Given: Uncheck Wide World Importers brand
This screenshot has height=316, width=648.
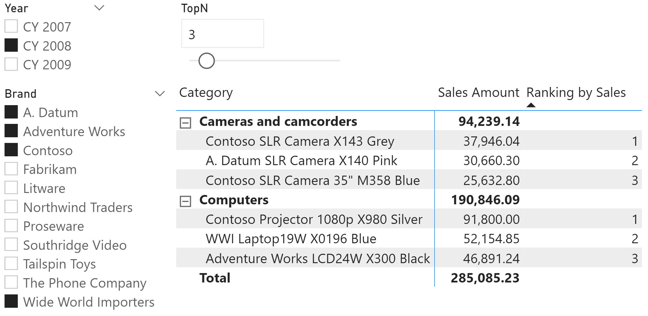Looking at the screenshot, I should pos(11,302).
